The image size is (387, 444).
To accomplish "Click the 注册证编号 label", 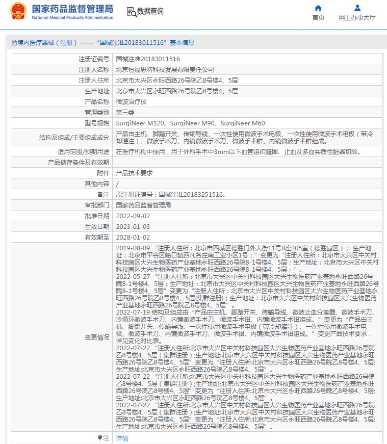I will (94, 59).
